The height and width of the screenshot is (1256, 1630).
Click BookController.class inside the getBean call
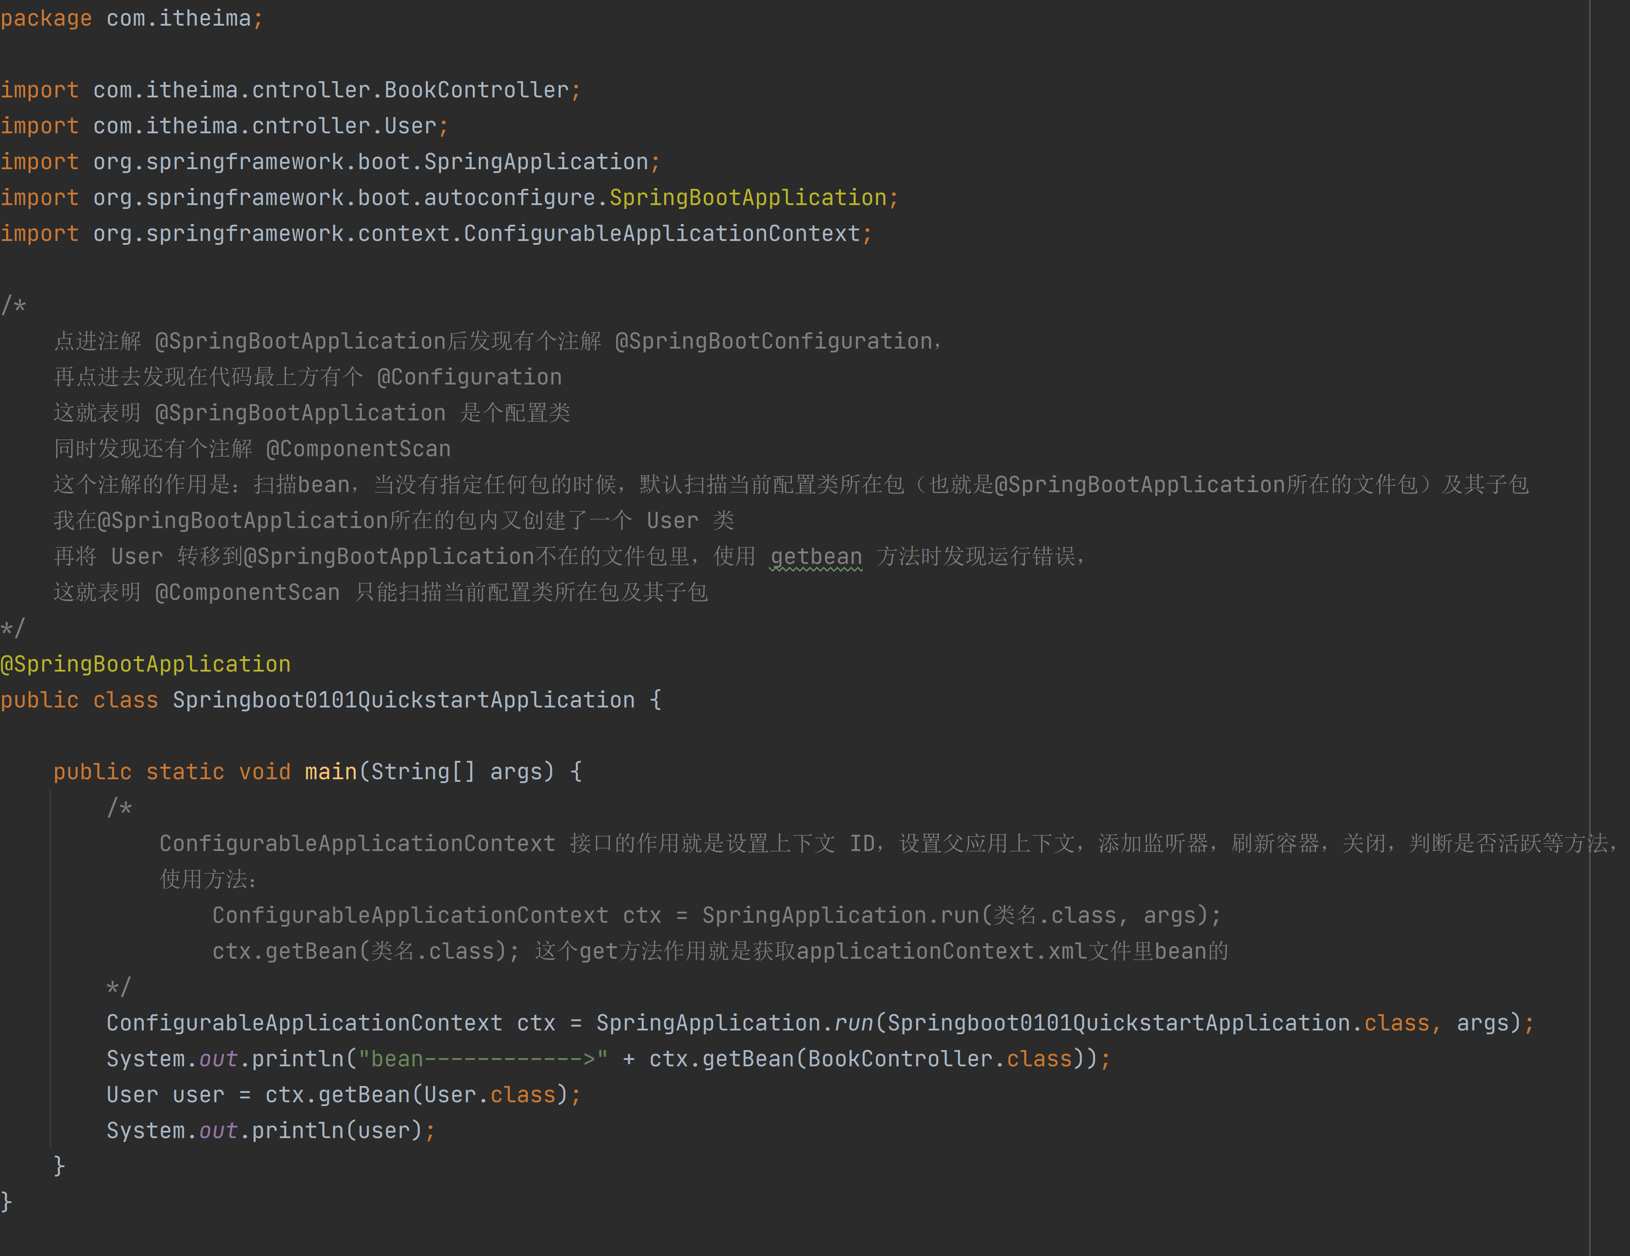[x=940, y=1058]
